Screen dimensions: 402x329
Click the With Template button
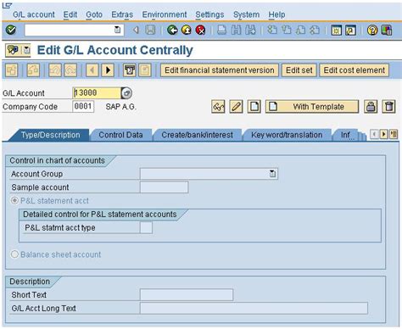pyautogui.click(x=312, y=107)
